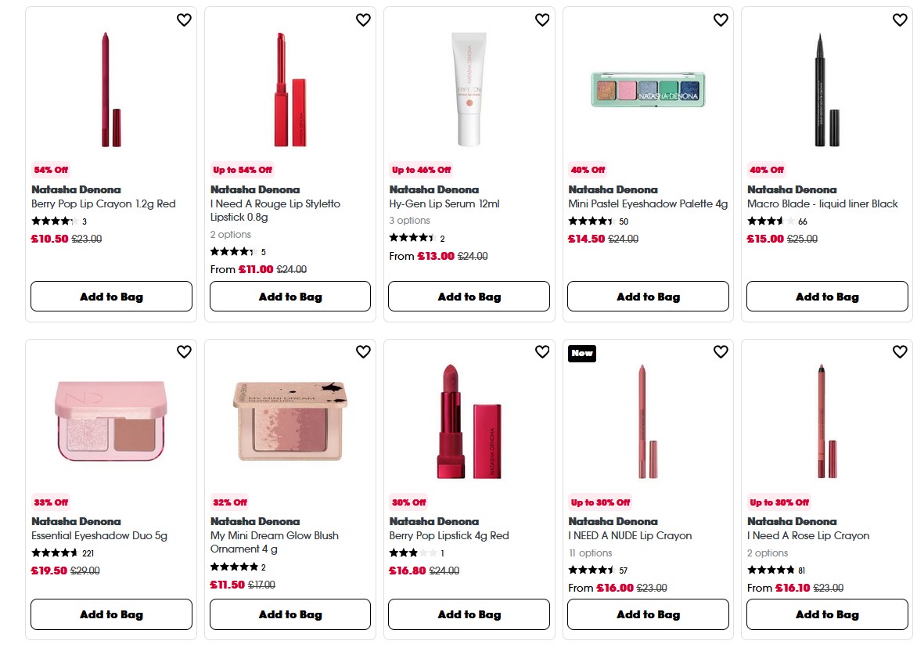917x648 pixels.
Task: Add Berry Pop Lip Crayon to Bag
Action: [x=111, y=296]
